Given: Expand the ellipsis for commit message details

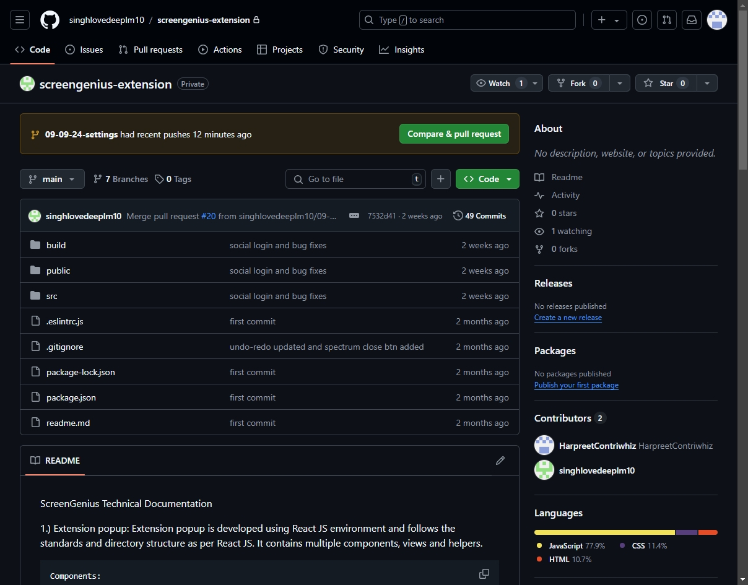Looking at the screenshot, I should (x=354, y=215).
